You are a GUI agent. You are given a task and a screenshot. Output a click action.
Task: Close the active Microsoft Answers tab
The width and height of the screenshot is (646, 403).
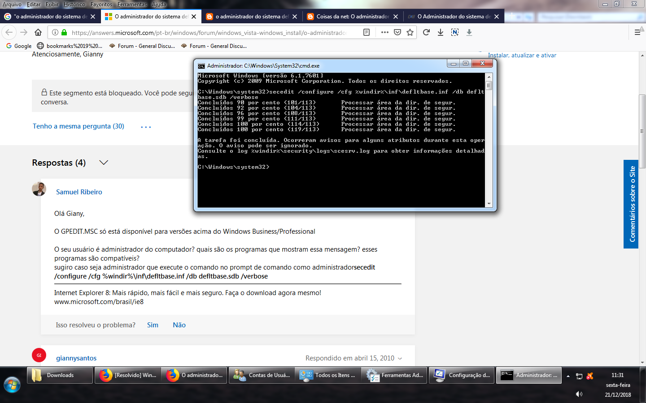point(194,17)
